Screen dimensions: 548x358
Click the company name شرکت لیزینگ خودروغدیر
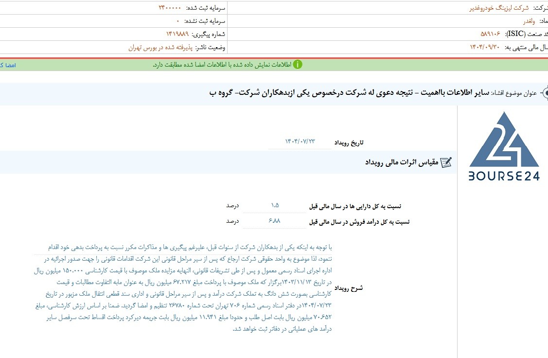pos(499,8)
